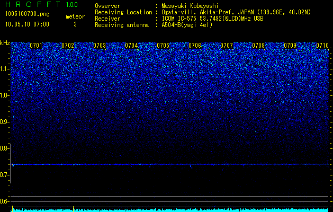Image resolution: width=333 pixels, height=212 pixels.
Task: Click the 0708 time marker
Action: pyautogui.click(x=258, y=46)
